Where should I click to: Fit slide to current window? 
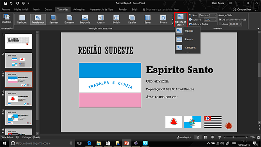[x=258, y=137]
